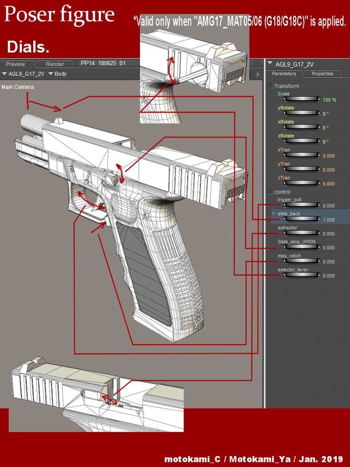This screenshot has height=467, width=350.
Task: Switch to the Render tab
Action: point(55,64)
